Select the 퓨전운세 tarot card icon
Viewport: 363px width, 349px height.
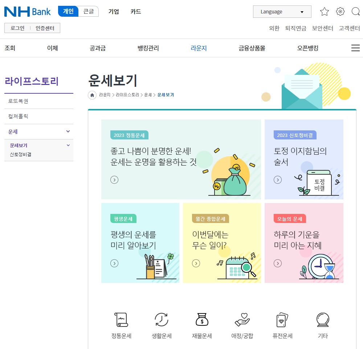[282, 319]
